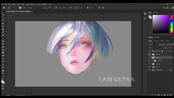This screenshot has width=174, height=98.
Task: Add layer style fx icon
Action: (x=156, y=95)
